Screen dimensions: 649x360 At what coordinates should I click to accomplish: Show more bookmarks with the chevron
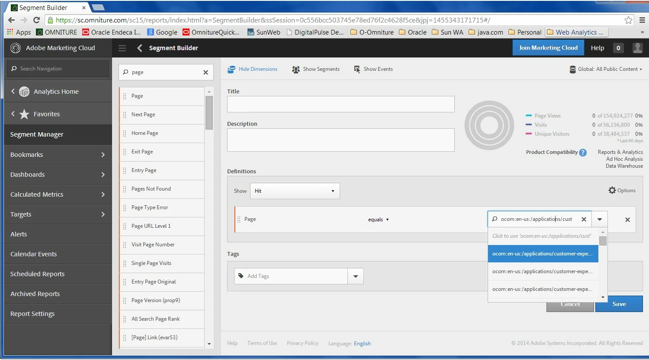642,32
